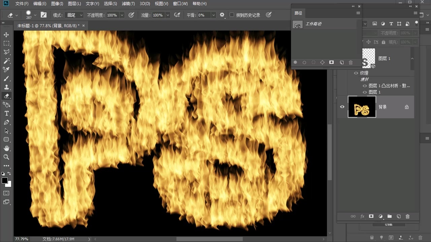431x242 pixels.
Task: Open the 图像(I) menu
Action: [x=57, y=4]
